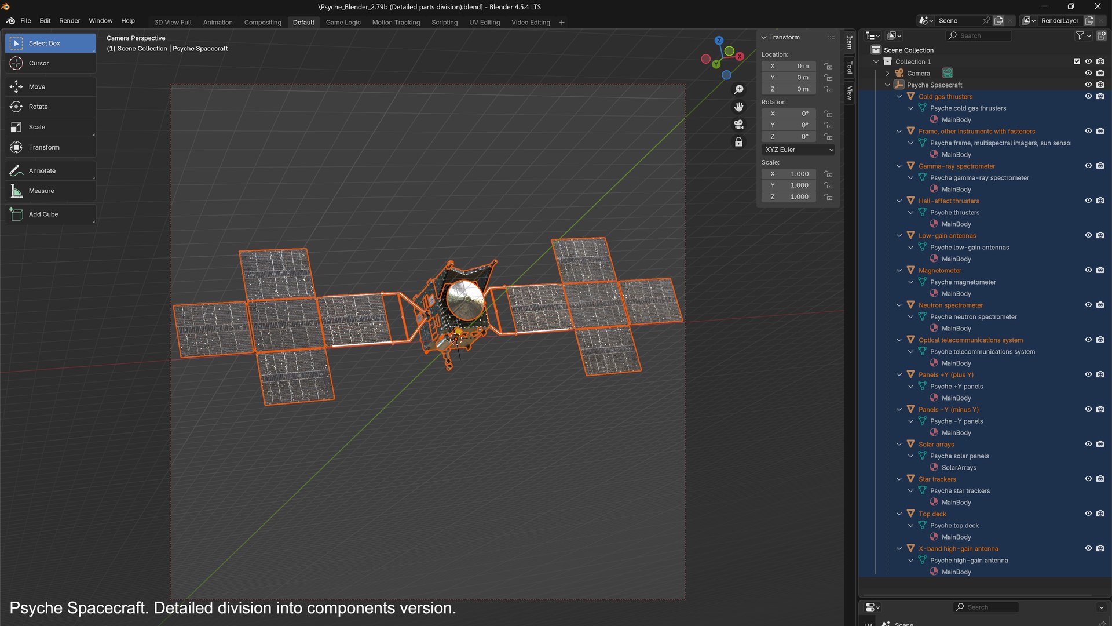The width and height of the screenshot is (1112, 626).
Task: Switch to the Scripting workspace tab
Action: coord(444,23)
